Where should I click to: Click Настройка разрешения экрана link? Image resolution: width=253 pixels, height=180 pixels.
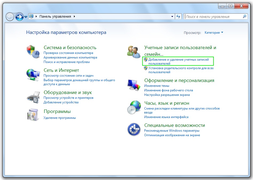pyautogui.click(x=167, y=95)
